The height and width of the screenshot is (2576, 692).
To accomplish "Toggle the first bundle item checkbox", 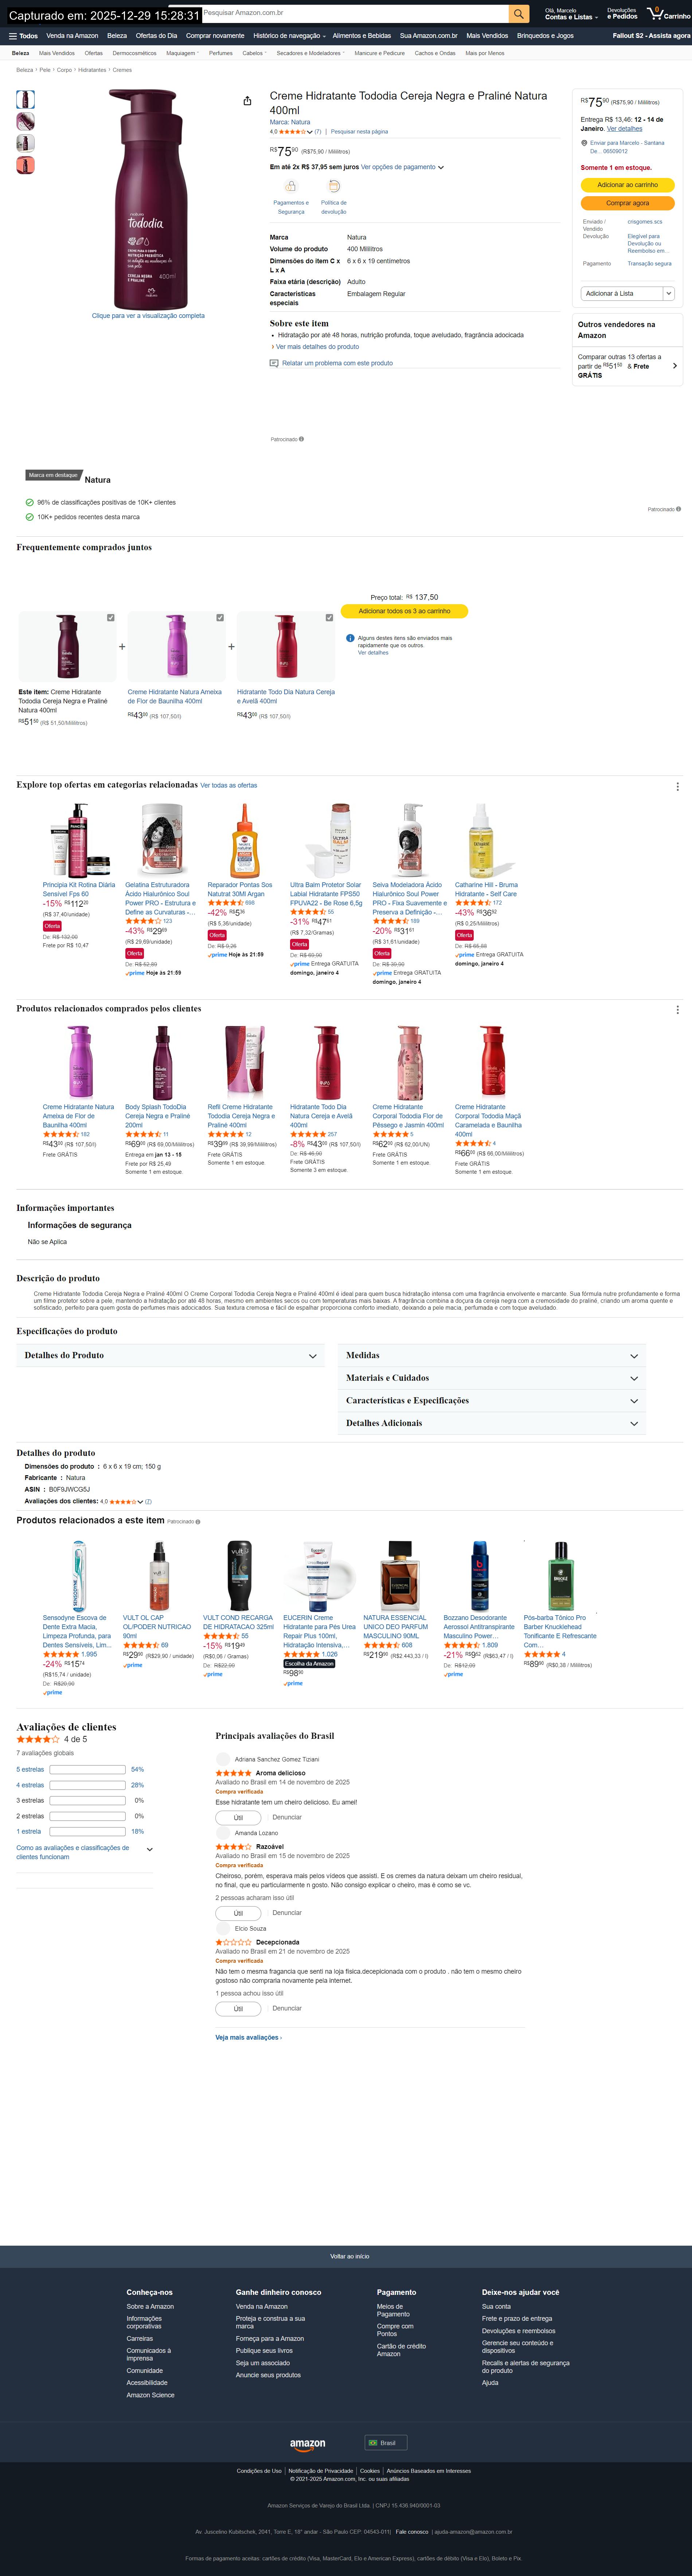I will 111,618.
